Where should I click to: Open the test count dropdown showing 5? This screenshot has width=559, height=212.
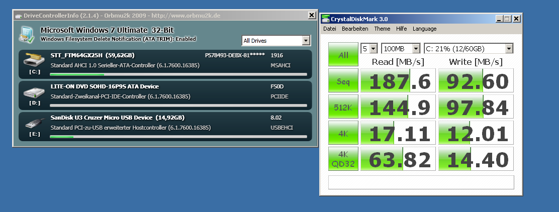click(374, 48)
